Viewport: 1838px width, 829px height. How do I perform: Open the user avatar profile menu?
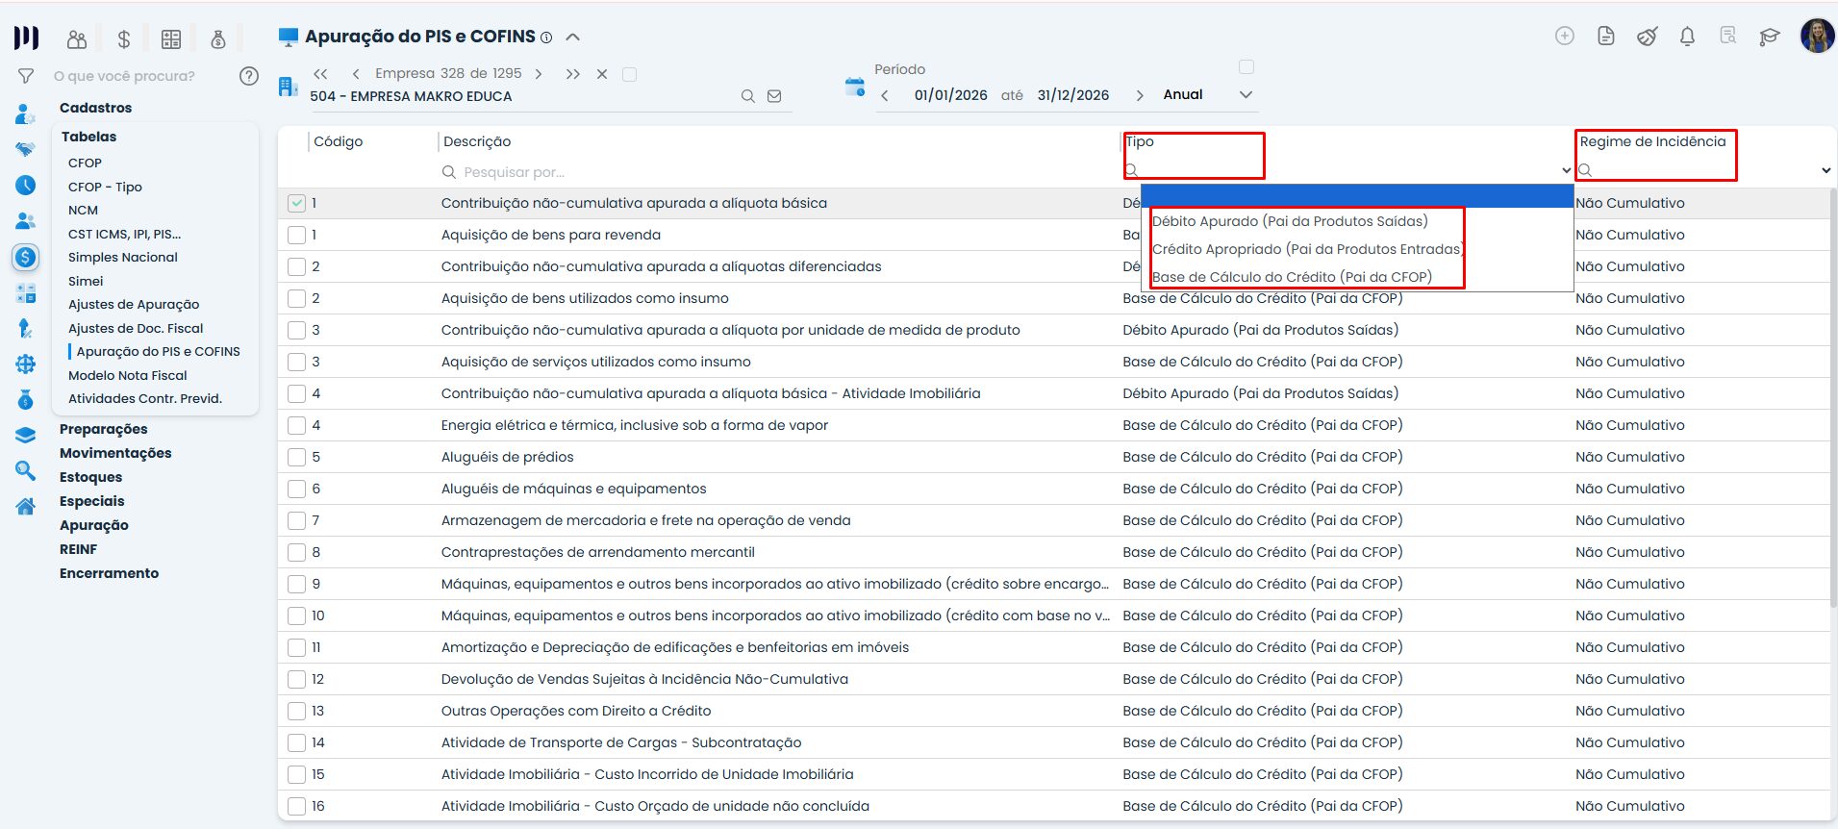pyautogui.click(x=1817, y=36)
